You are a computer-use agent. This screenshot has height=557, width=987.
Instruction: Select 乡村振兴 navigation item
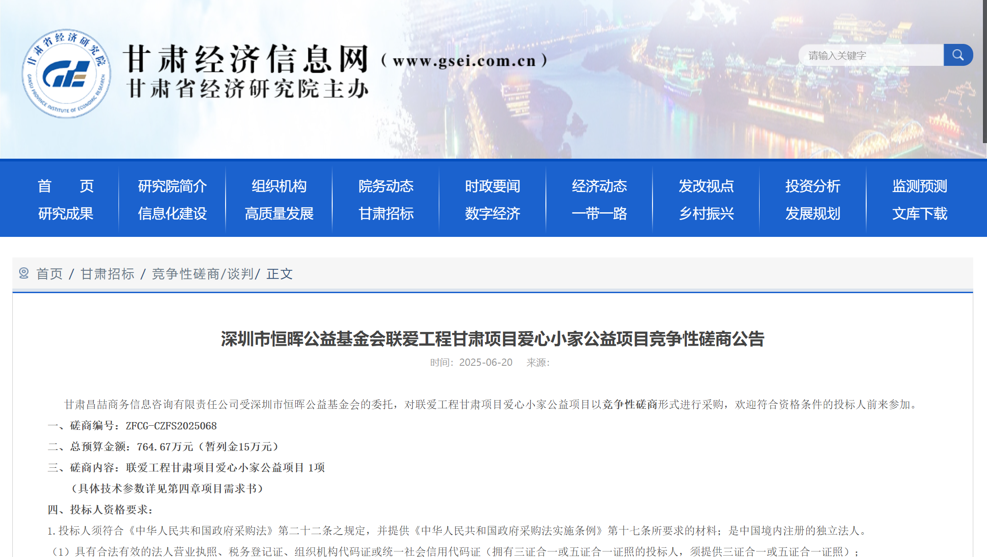pos(706,214)
